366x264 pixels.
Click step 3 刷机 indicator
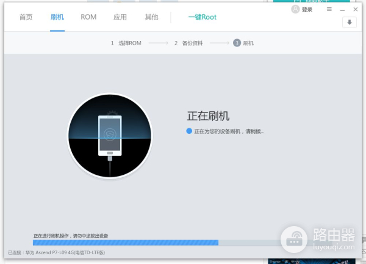[243, 43]
